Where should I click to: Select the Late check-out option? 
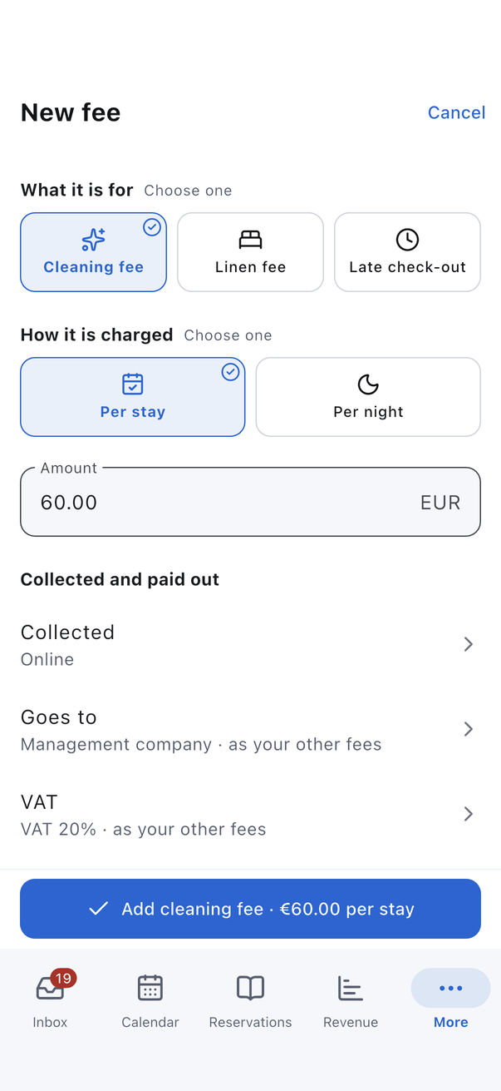tap(407, 252)
